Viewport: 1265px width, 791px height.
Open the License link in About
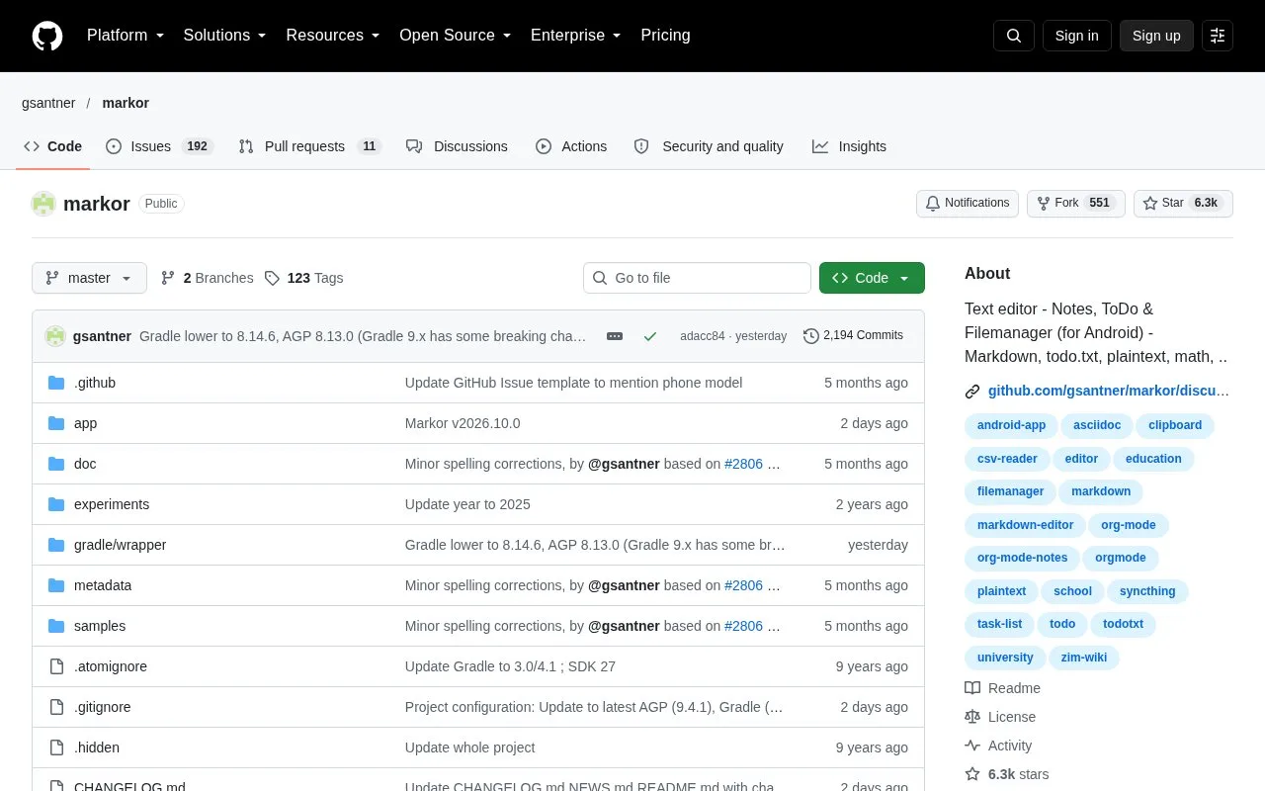click(x=1000, y=717)
